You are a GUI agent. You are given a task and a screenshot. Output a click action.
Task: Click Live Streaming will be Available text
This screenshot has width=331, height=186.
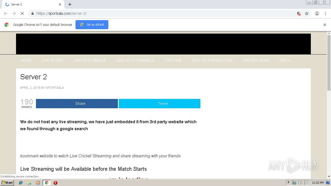(84, 169)
